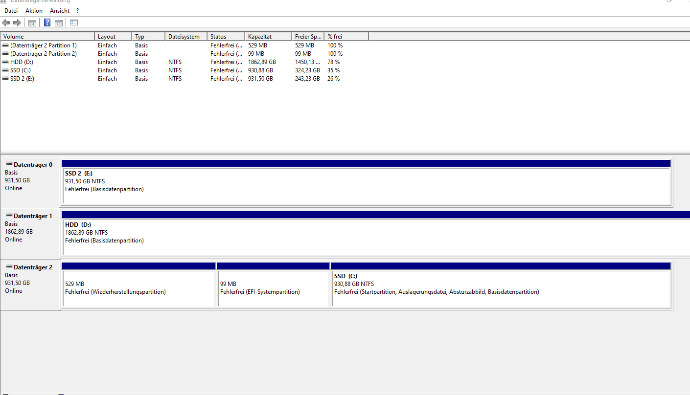The image size is (690, 395).
Task: Click the drive icon beside HDD (D:)
Action: tap(5, 62)
